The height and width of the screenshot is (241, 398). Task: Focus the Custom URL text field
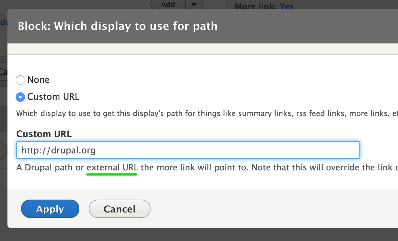(x=188, y=150)
